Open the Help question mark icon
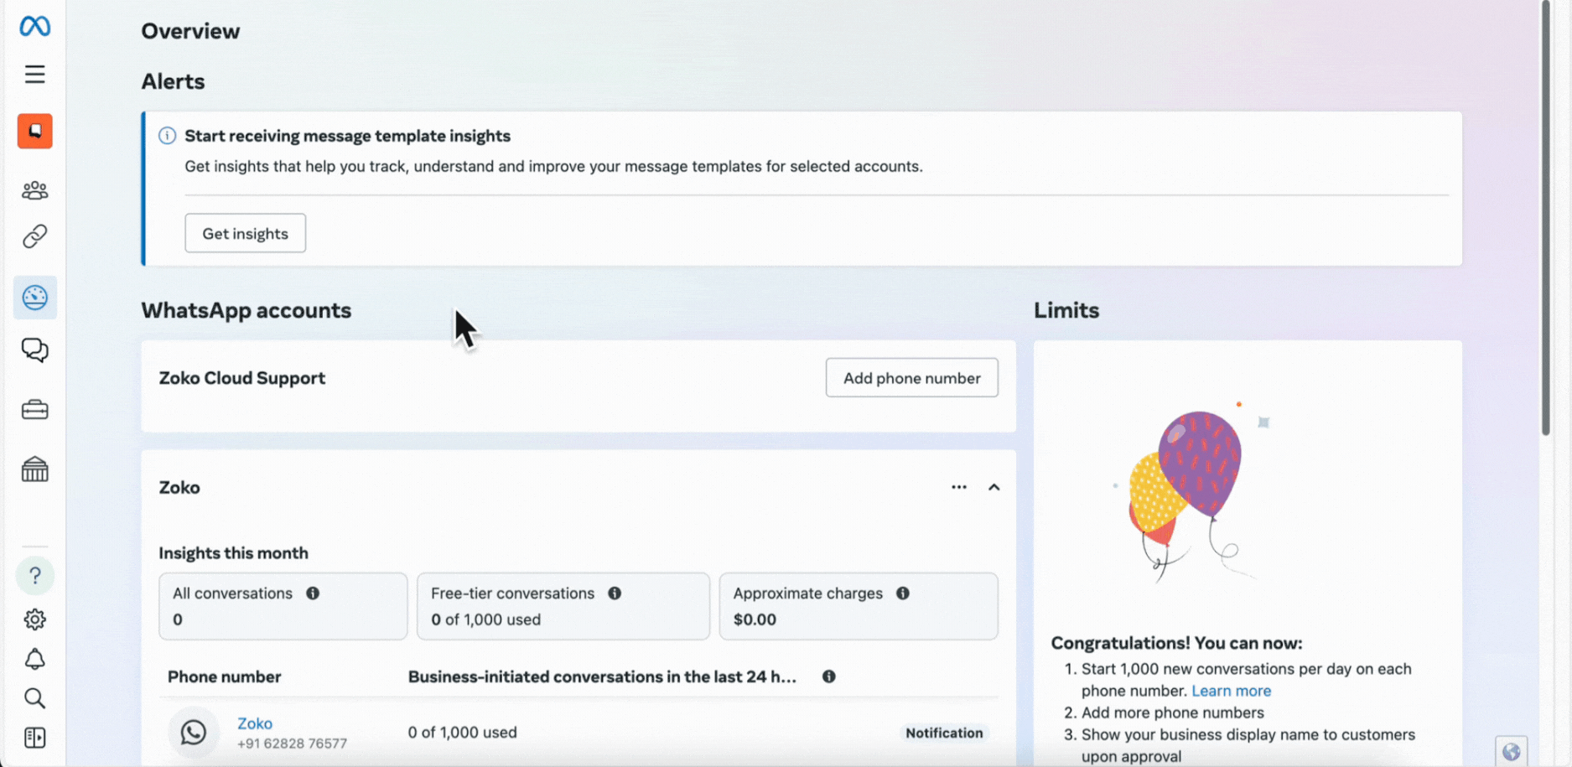Image resolution: width=1572 pixels, height=767 pixels. click(34, 575)
